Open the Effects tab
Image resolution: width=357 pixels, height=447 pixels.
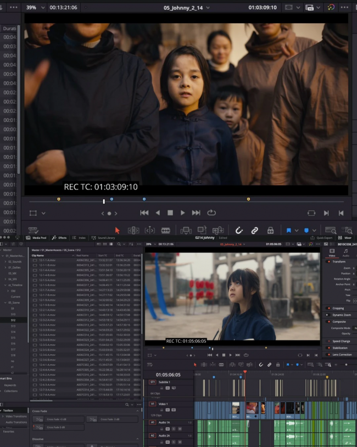(x=59, y=238)
